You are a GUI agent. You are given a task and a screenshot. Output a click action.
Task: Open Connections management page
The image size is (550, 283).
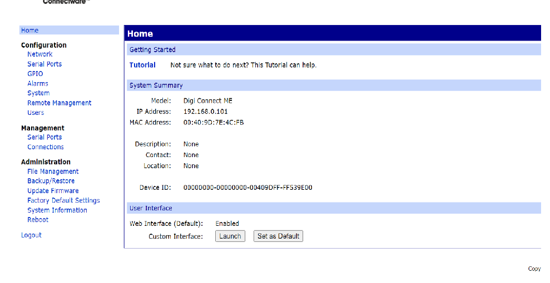point(46,147)
